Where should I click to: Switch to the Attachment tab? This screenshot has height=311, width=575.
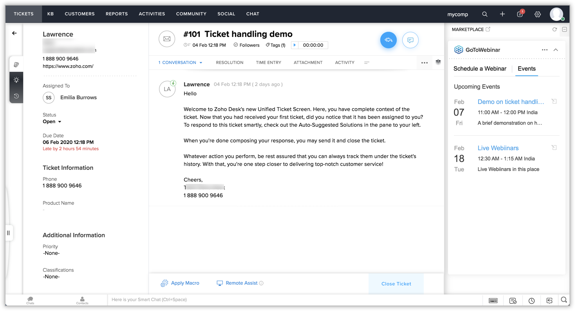coord(308,63)
